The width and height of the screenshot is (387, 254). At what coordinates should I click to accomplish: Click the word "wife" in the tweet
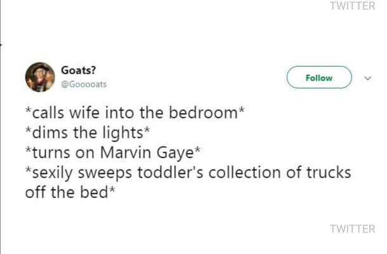coord(84,112)
